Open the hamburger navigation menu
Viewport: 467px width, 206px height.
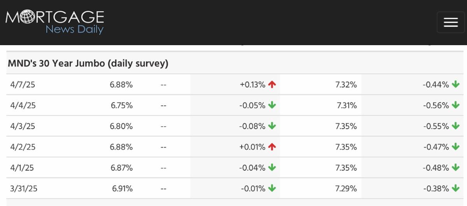coord(451,22)
